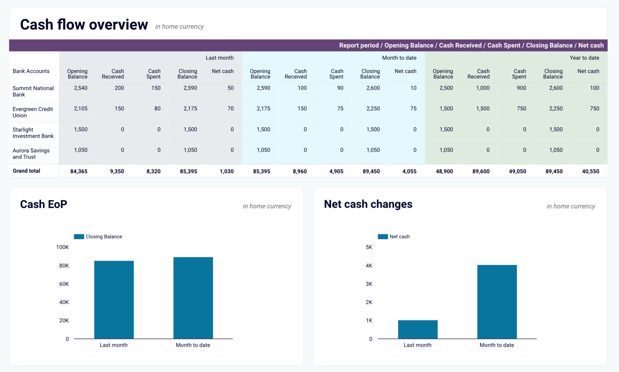This screenshot has height=372, width=619.
Task: Select the Month to date column group header
Action: 399,58
